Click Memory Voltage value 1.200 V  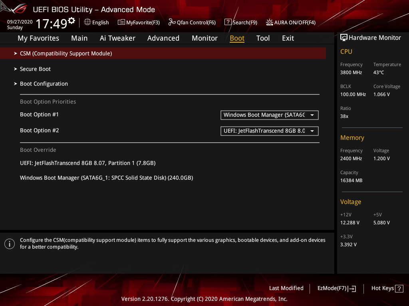pyautogui.click(x=381, y=159)
